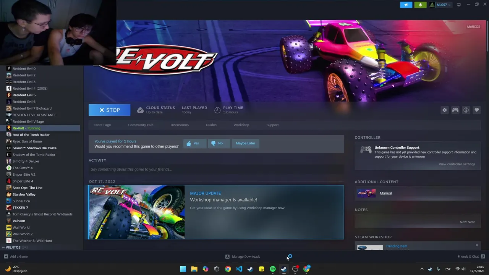The width and height of the screenshot is (489, 275).
Task: Open game settings gear icon
Action: point(444,110)
